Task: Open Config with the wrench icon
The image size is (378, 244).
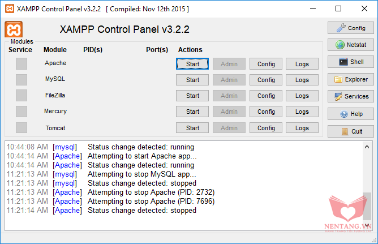Action: (x=350, y=28)
